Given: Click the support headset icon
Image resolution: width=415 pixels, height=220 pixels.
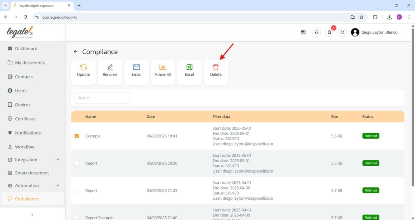Looking at the screenshot, I should coord(316,32).
